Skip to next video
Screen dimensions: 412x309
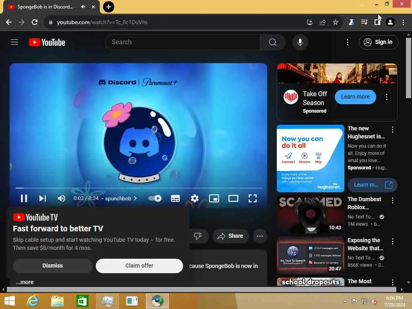[x=43, y=198]
